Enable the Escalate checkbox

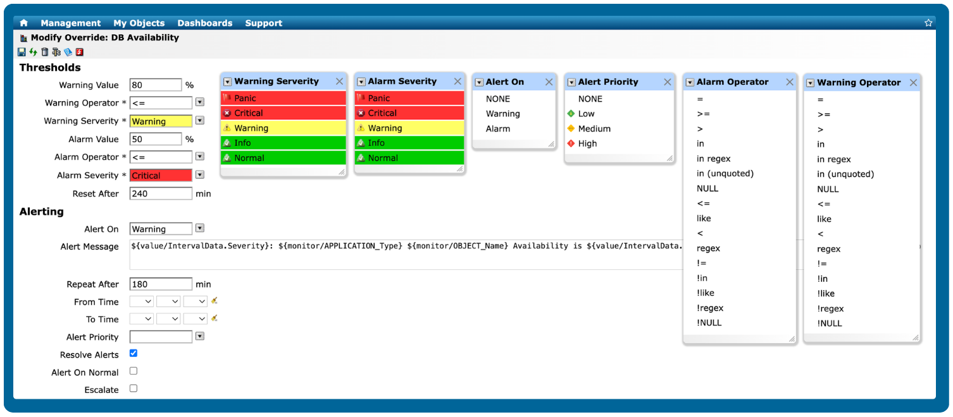[x=134, y=389]
